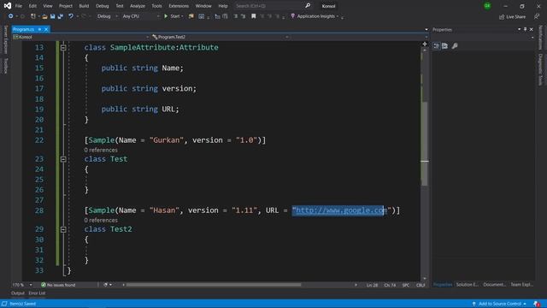Viewport: 547px width, 308px height.
Task: Click the Bookmark toolbar icon
Action: [254, 16]
